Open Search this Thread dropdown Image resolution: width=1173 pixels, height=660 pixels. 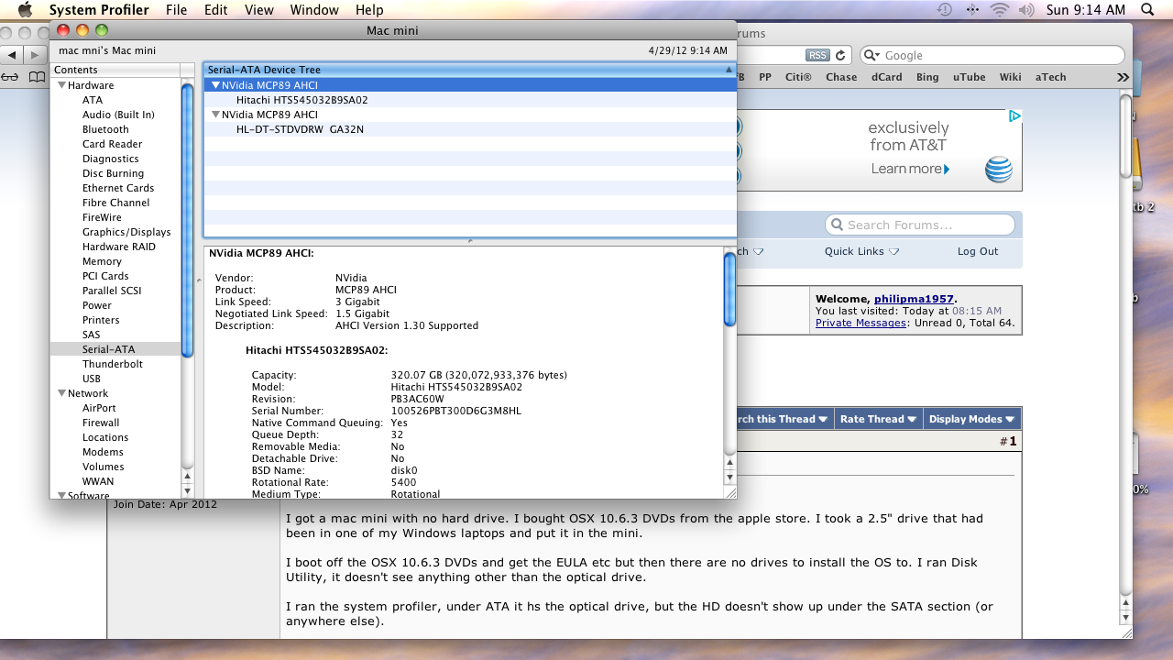point(784,419)
